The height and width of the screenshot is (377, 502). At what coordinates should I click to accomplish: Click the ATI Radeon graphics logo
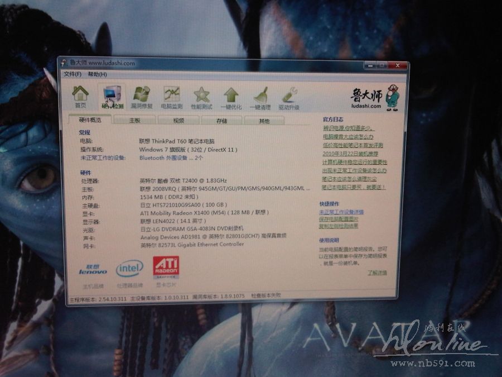coord(166,267)
